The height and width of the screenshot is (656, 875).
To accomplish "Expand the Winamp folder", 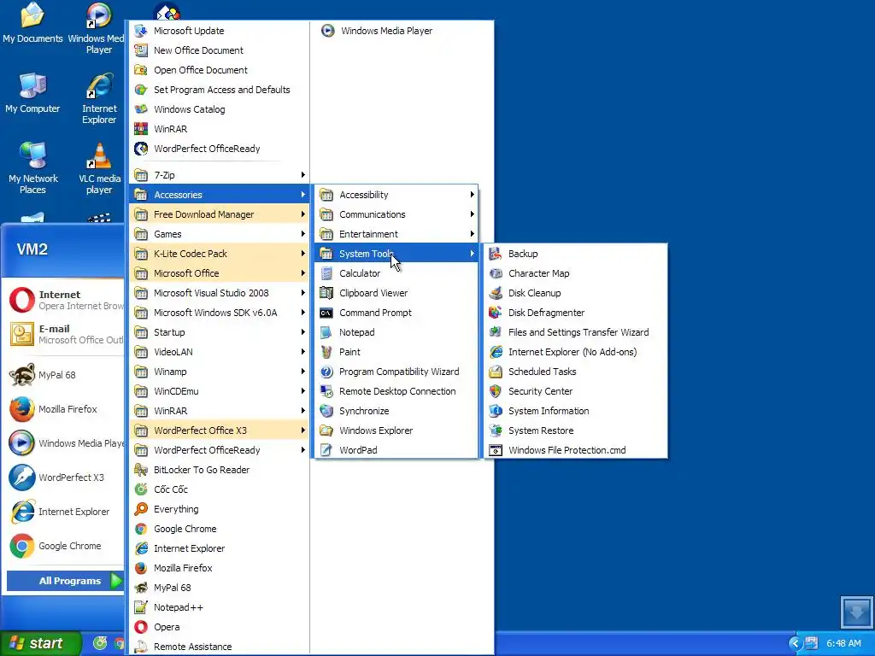I will (219, 372).
